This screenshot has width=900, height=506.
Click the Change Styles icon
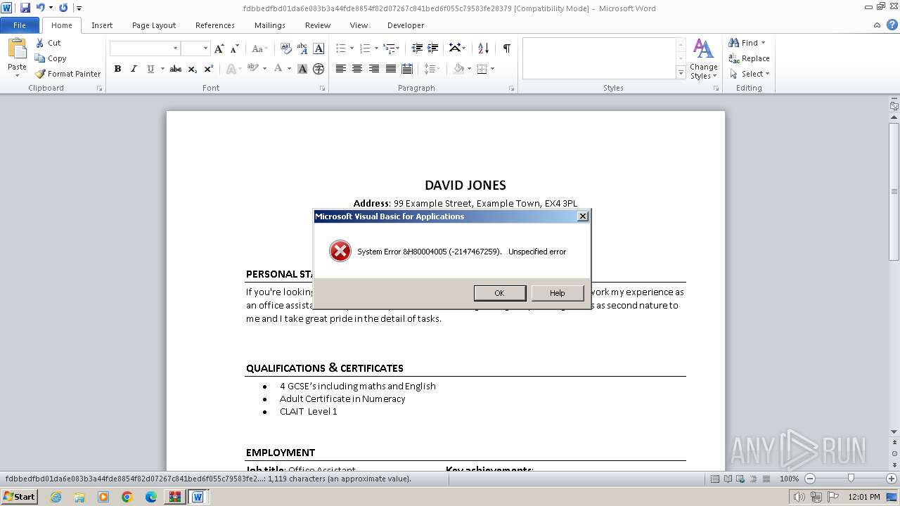(703, 59)
